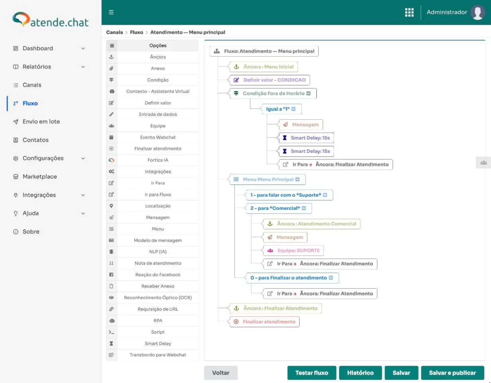491x383 pixels.
Task: Click the Fluxo breadcrumb link
Action: tap(136, 32)
